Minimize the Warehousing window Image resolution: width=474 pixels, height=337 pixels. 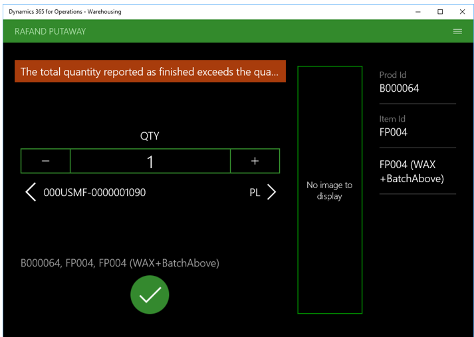coord(418,12)
